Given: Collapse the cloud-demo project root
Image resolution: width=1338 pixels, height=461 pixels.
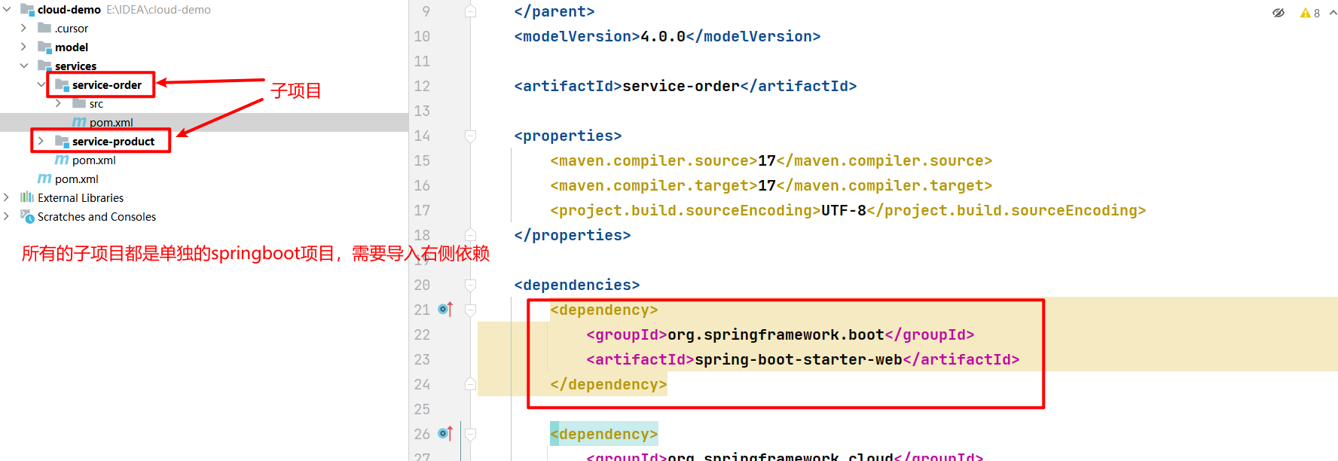Looking at the screenshot, I should click(7, 9).
